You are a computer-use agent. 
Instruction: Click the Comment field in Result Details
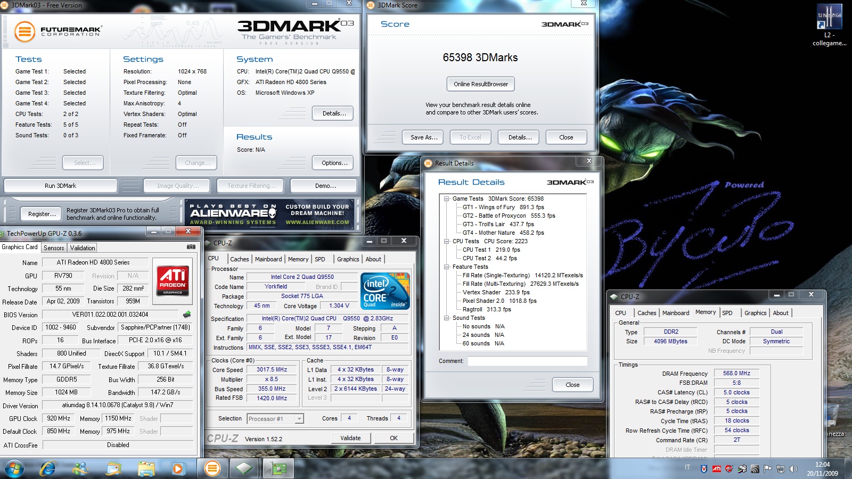[527, 361]
